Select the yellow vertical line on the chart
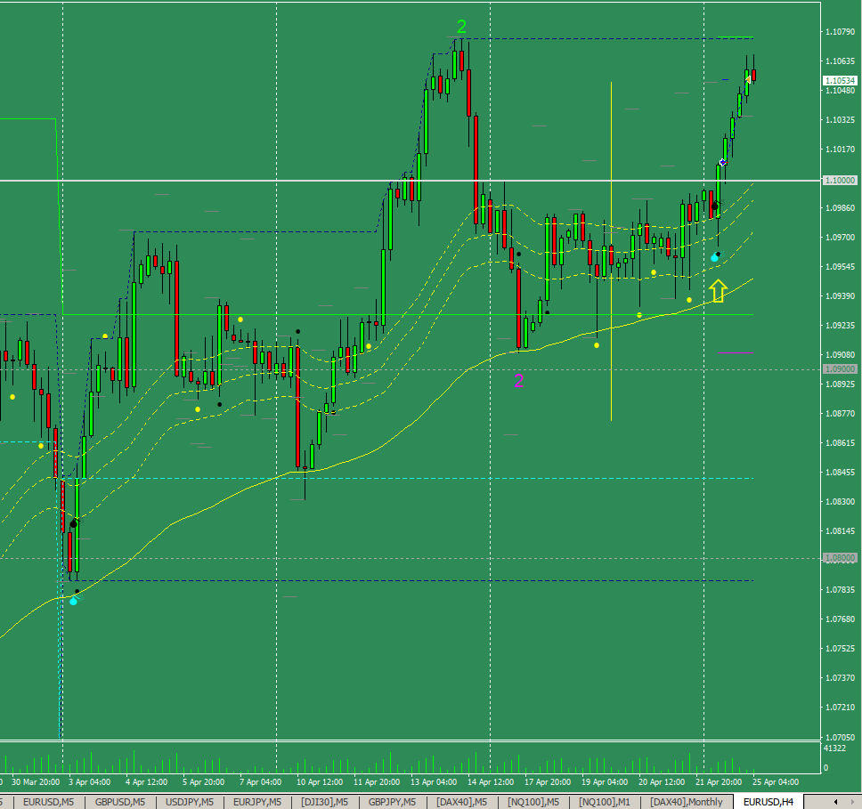The width and height of the screenshot is (862, 809). coord(611,251)
